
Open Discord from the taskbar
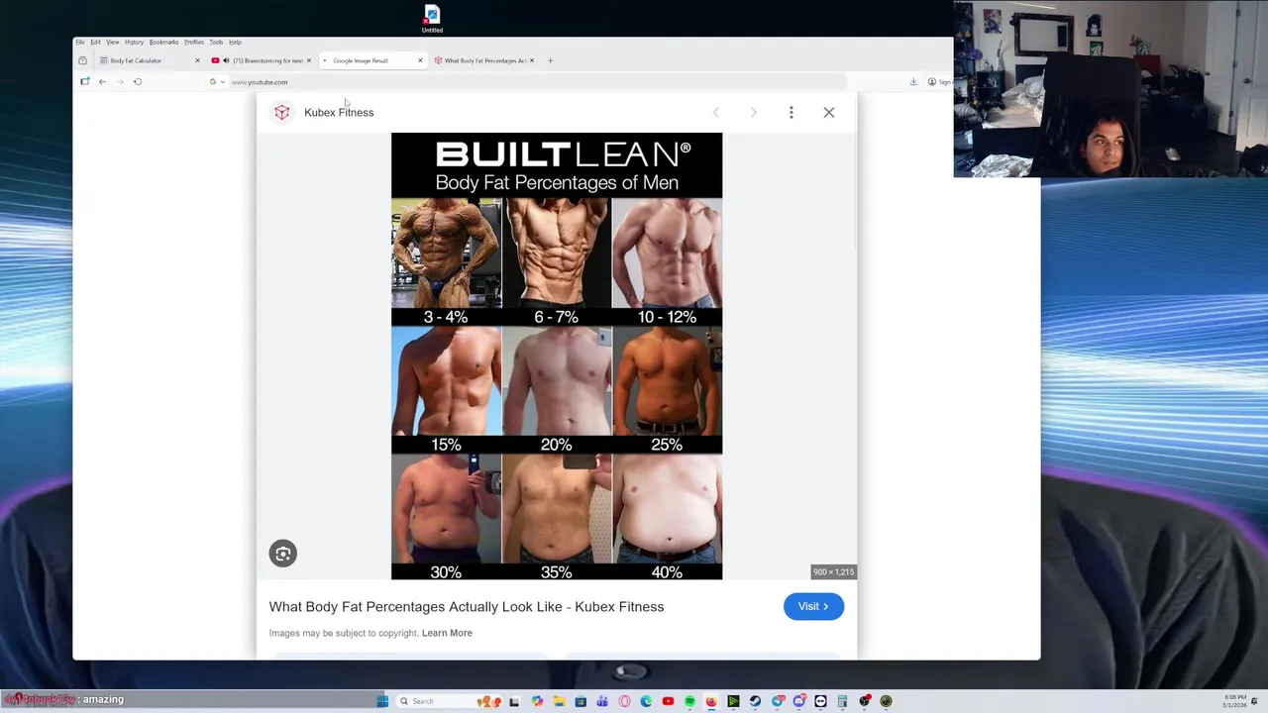(798, 701)
